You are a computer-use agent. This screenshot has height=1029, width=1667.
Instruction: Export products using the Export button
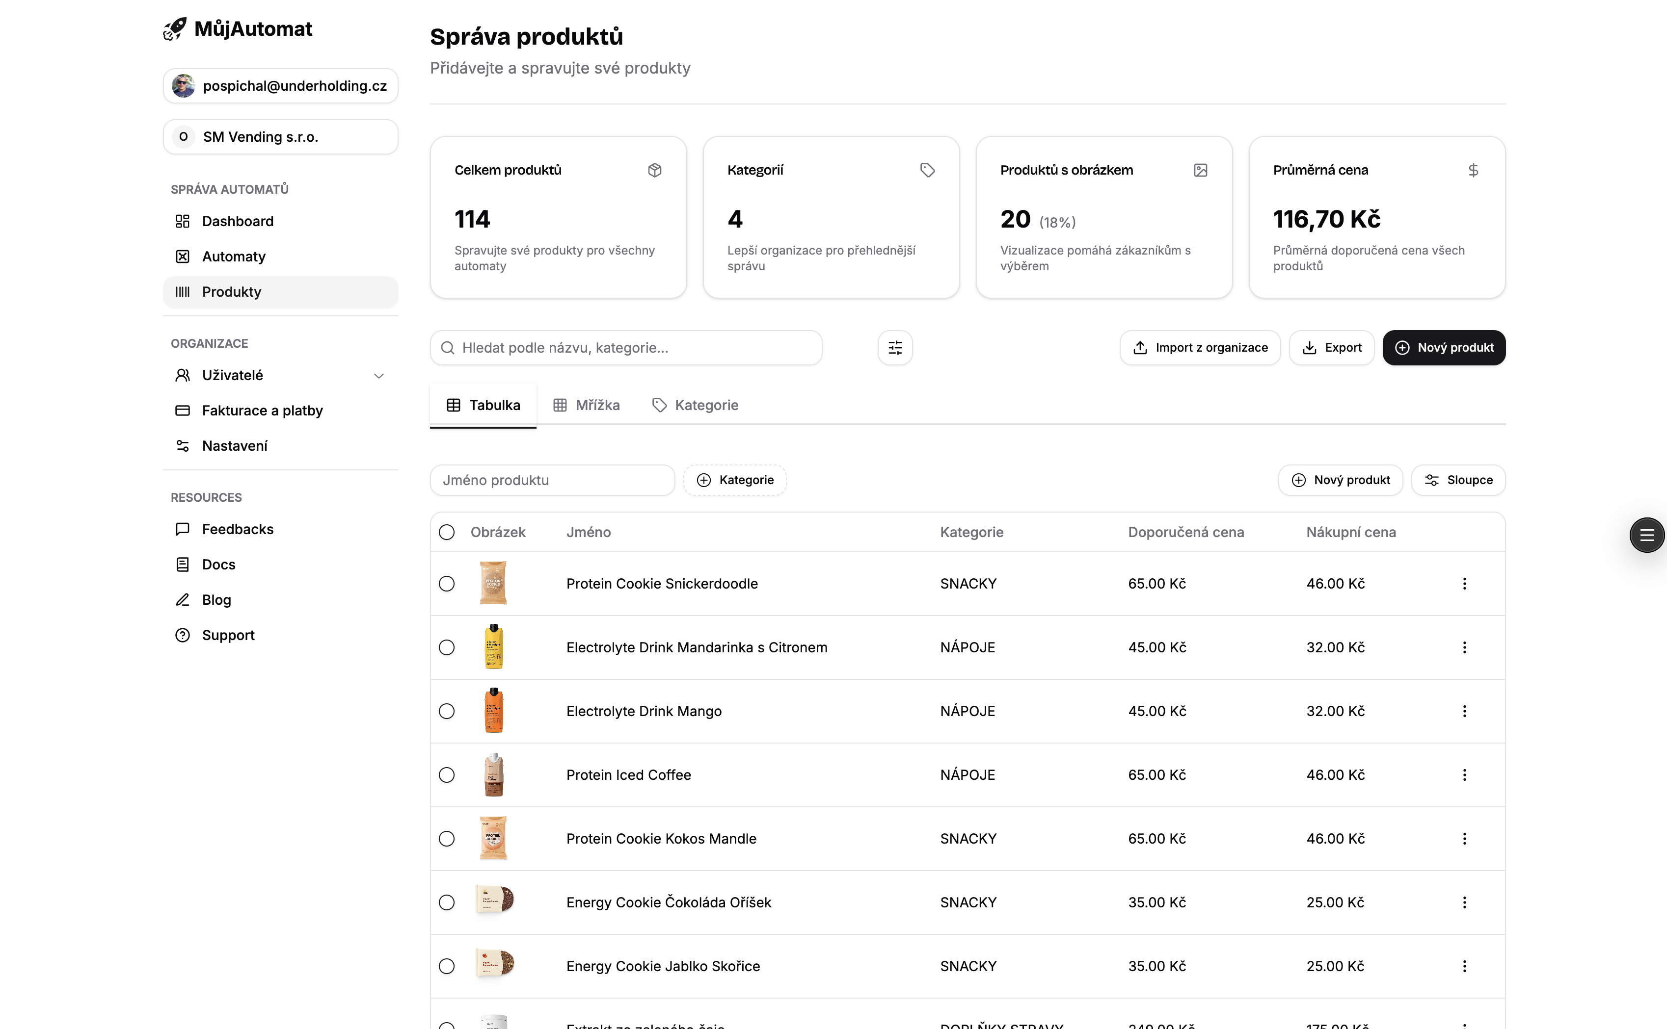point(1331,347)
